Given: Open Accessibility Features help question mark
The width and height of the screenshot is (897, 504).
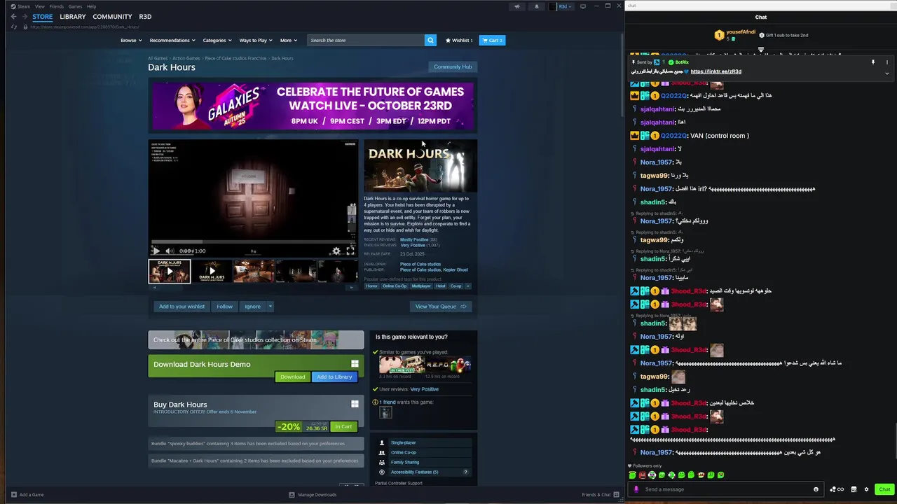Looking at the screenshot, I should tap(465, 472).
